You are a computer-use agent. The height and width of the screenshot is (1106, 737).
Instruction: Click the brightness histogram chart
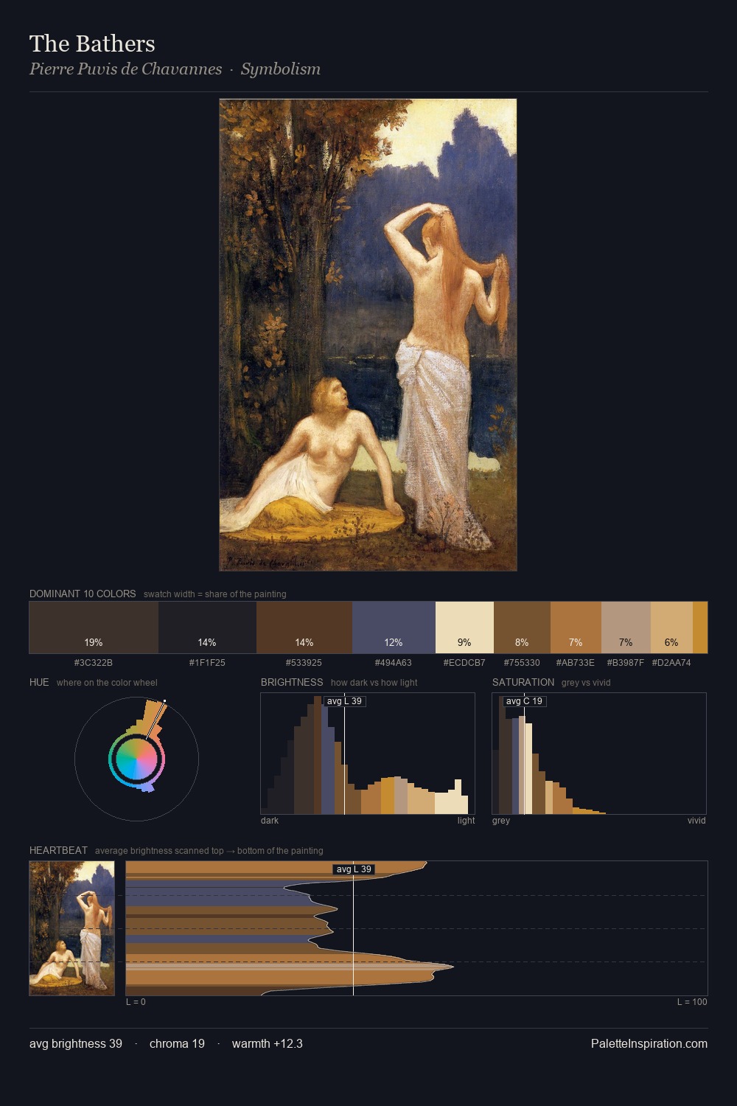point(368,754)
